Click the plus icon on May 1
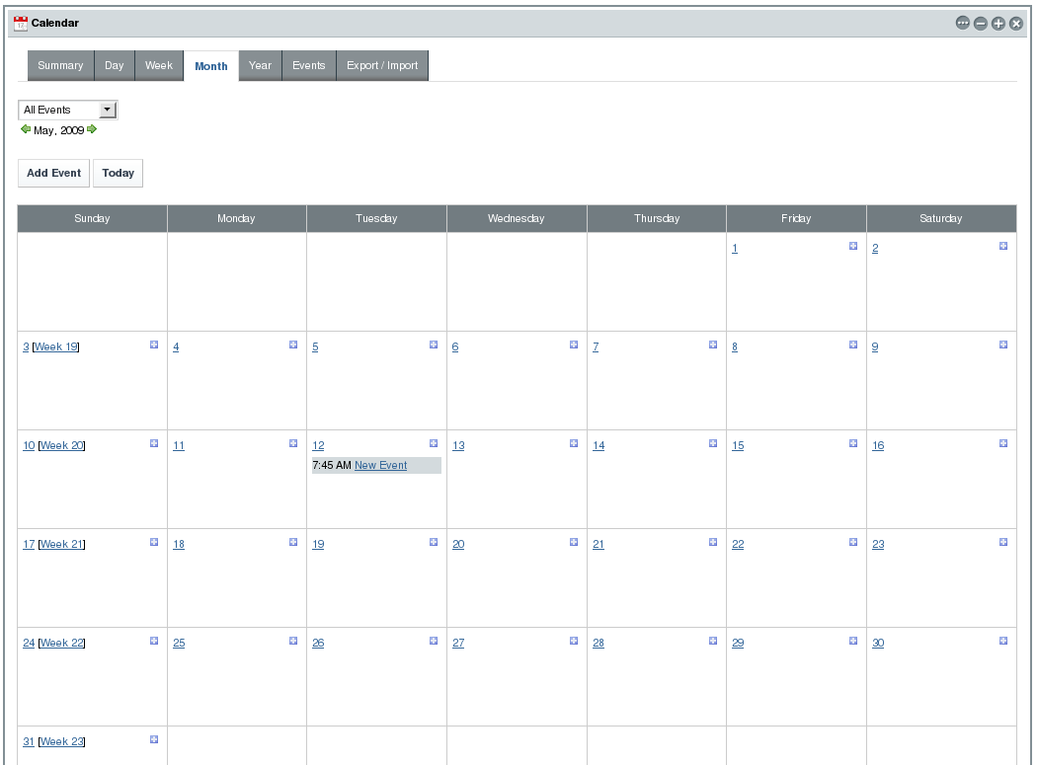This screenshot has height=765, width=1038. pyautogui.click(x=853, y=246)
